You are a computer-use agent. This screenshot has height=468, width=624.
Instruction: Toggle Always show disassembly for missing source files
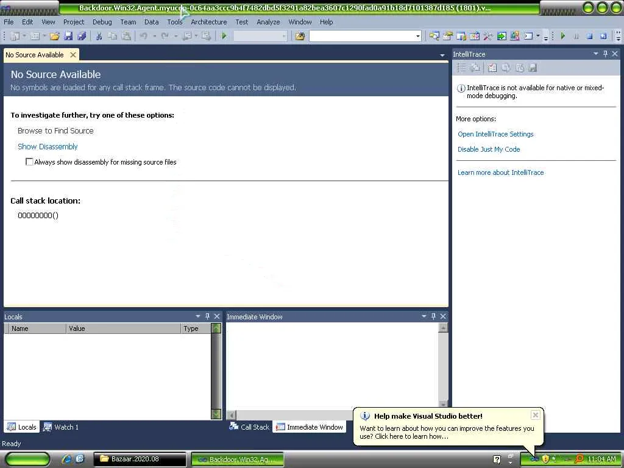(x=29, y=161)
